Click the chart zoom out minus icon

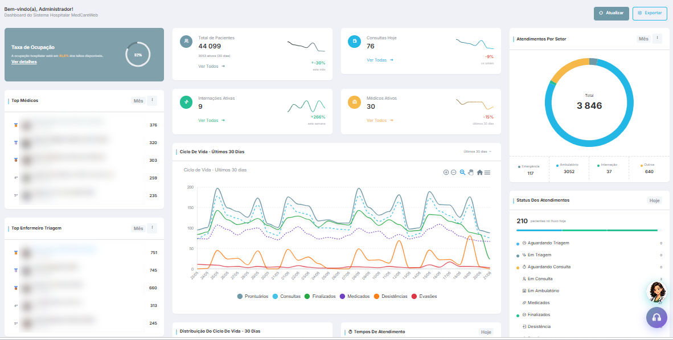coord(453,173)
